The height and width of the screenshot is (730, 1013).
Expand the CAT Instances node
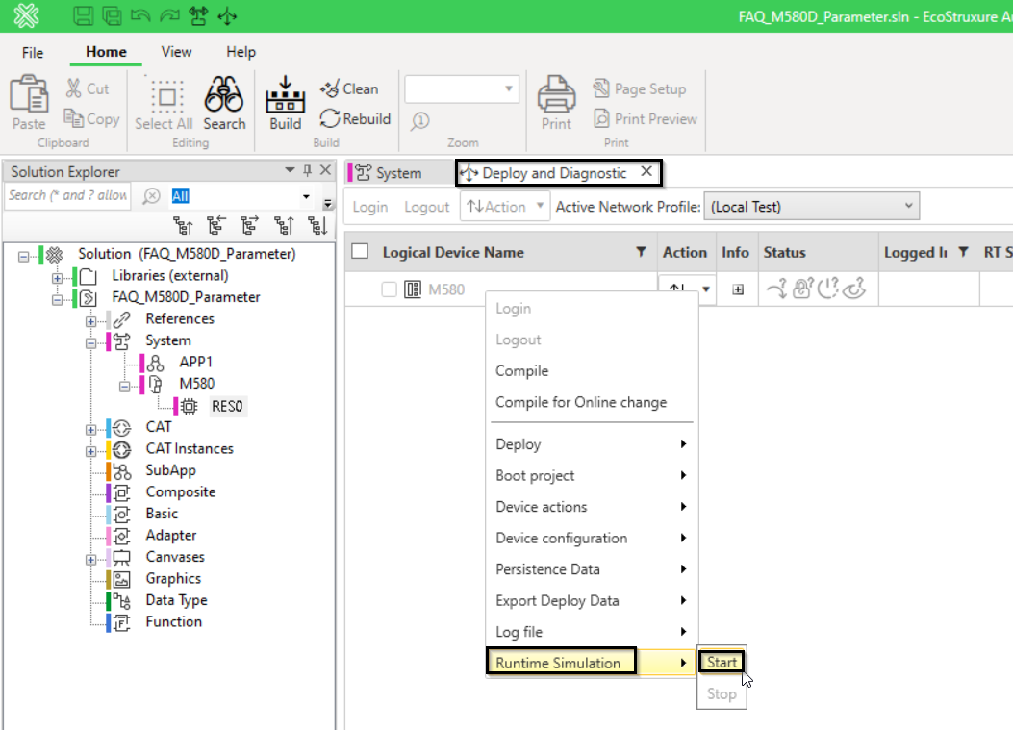(x=91, y=451)
